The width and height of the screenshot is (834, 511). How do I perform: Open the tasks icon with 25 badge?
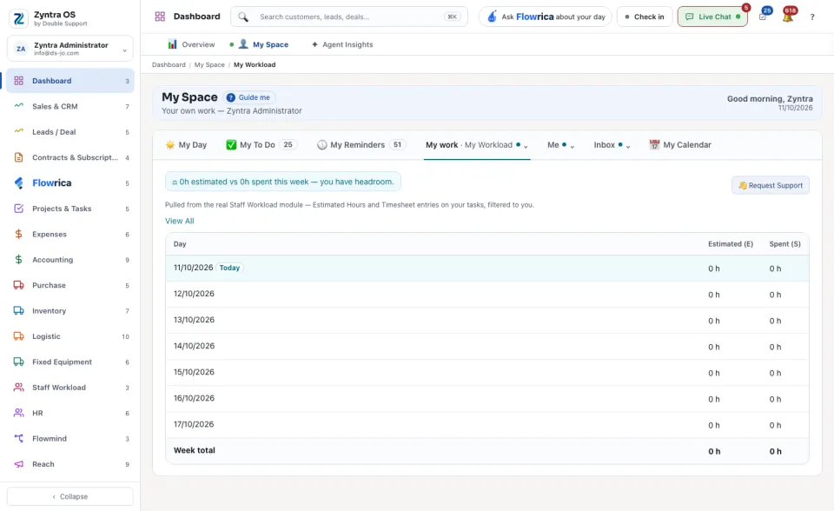pyautogui.click(x=763, y=17)
